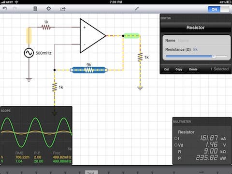232x174 pixels.
Task: Select the pencil wire drawing tool
Action: [x=137, y=9]
